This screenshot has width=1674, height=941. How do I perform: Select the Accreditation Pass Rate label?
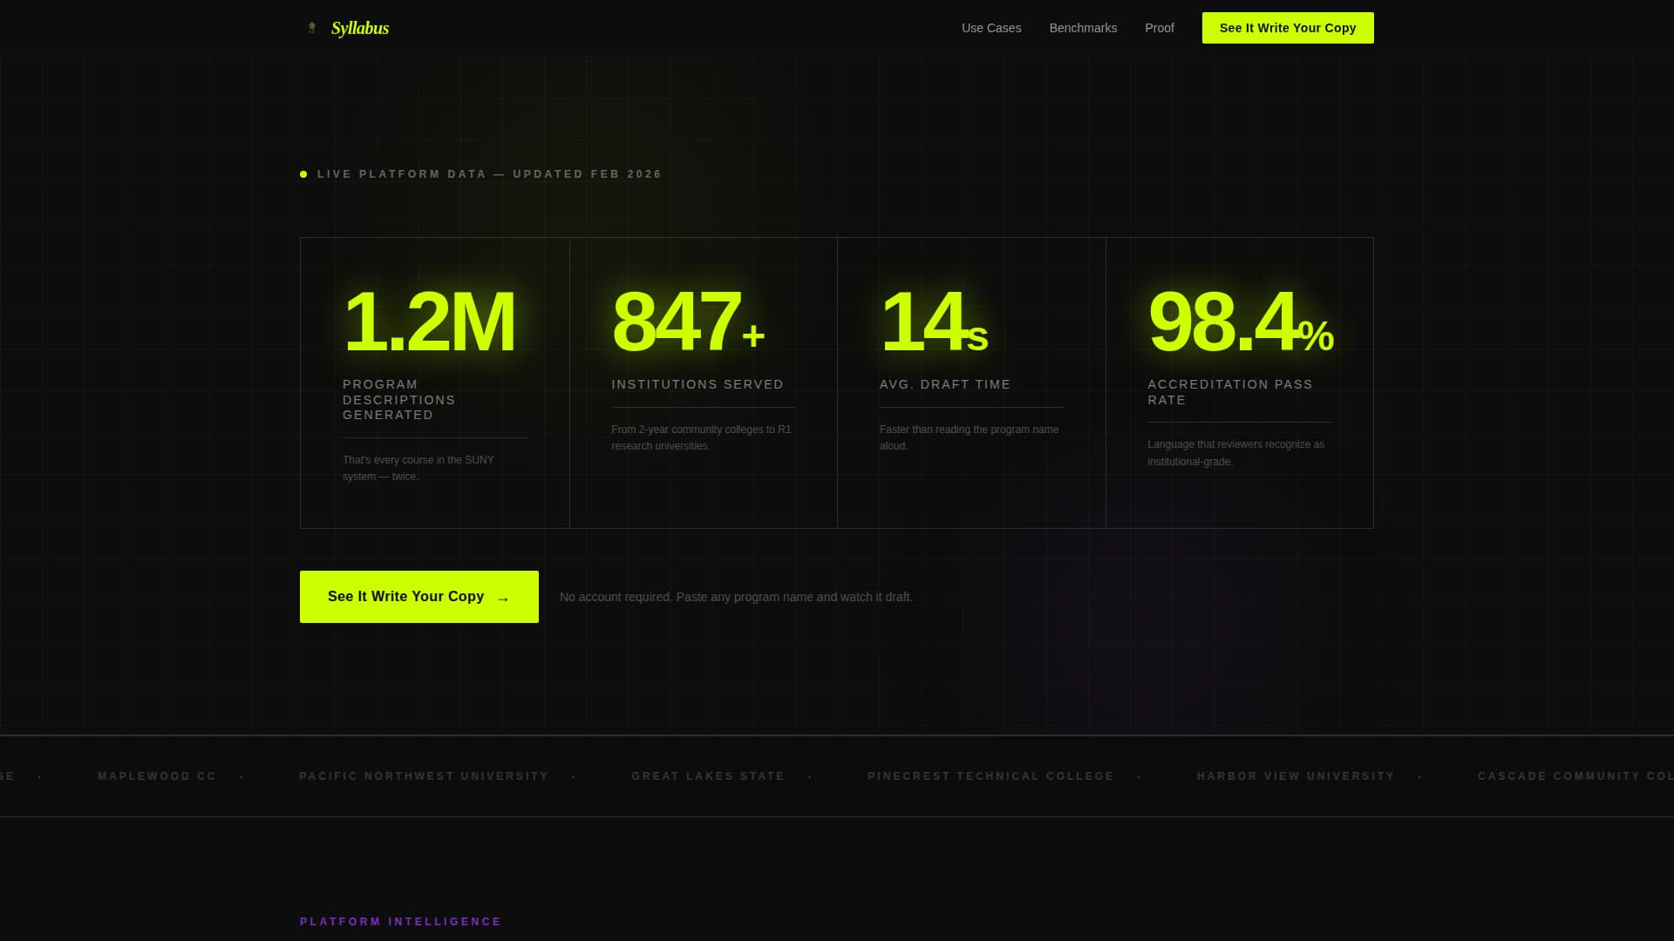1230,392
